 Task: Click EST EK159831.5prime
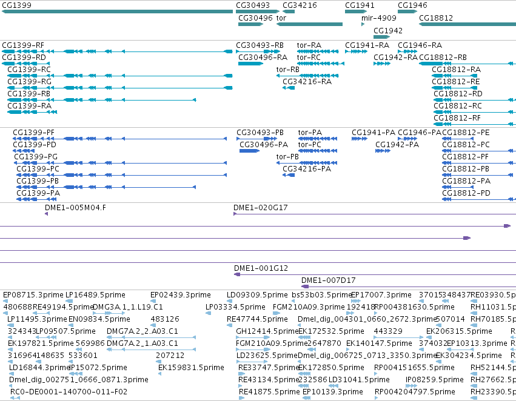click(x=191, y=368)
